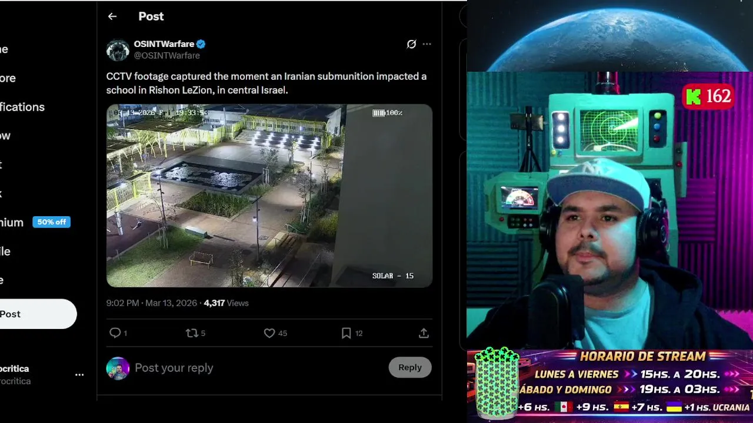Open the three-dot post options menu

click(x=427, y=44)
